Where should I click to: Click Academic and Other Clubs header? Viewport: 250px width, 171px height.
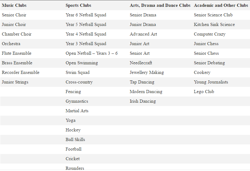221,5
